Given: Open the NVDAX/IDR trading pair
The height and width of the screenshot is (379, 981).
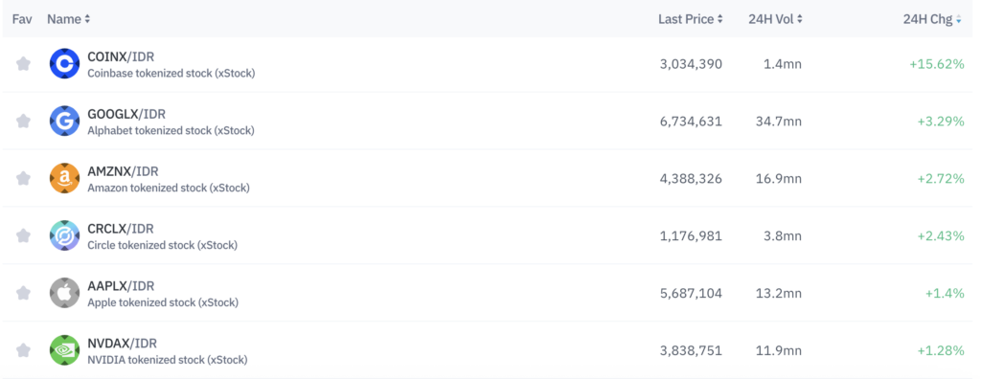Looking at the screenshot, I should (x=122, y=344).
